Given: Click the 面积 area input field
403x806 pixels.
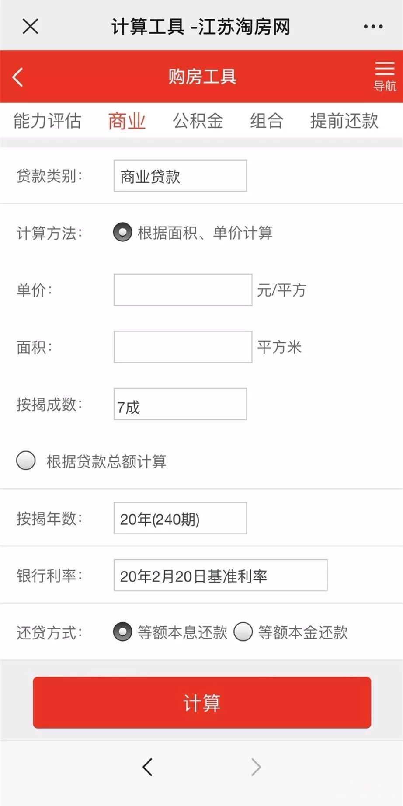Looking at the screenshot, I should tap(183, 348).
